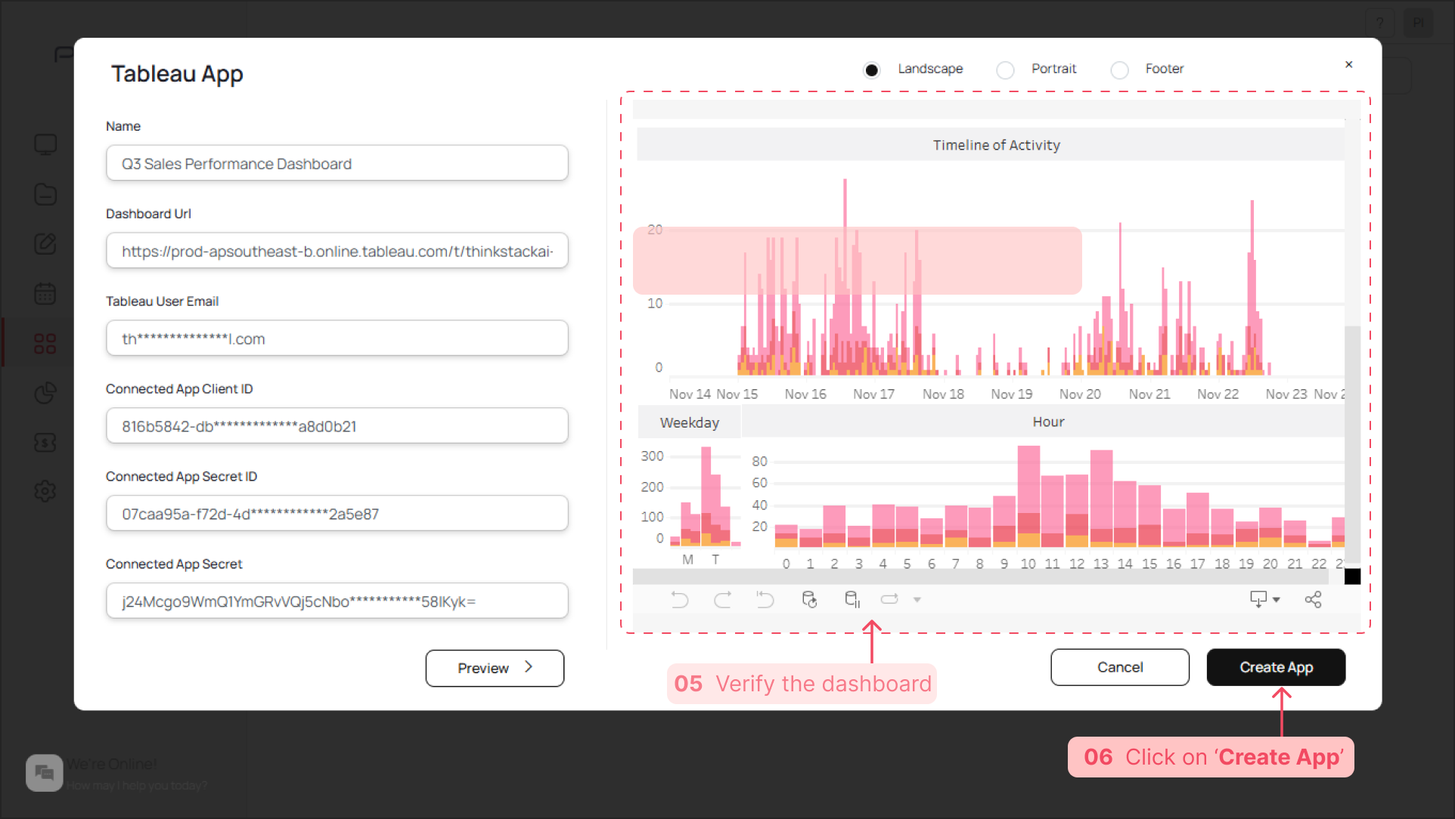Open the folder icon in sidebar
The image size is (1455, 819).
(x=45, y=194)
